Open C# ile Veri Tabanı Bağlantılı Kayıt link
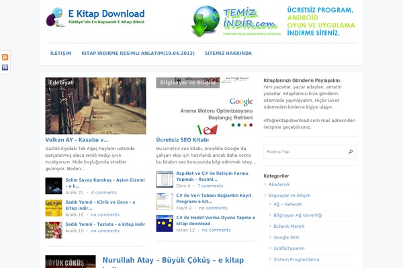 click(214, 198)
